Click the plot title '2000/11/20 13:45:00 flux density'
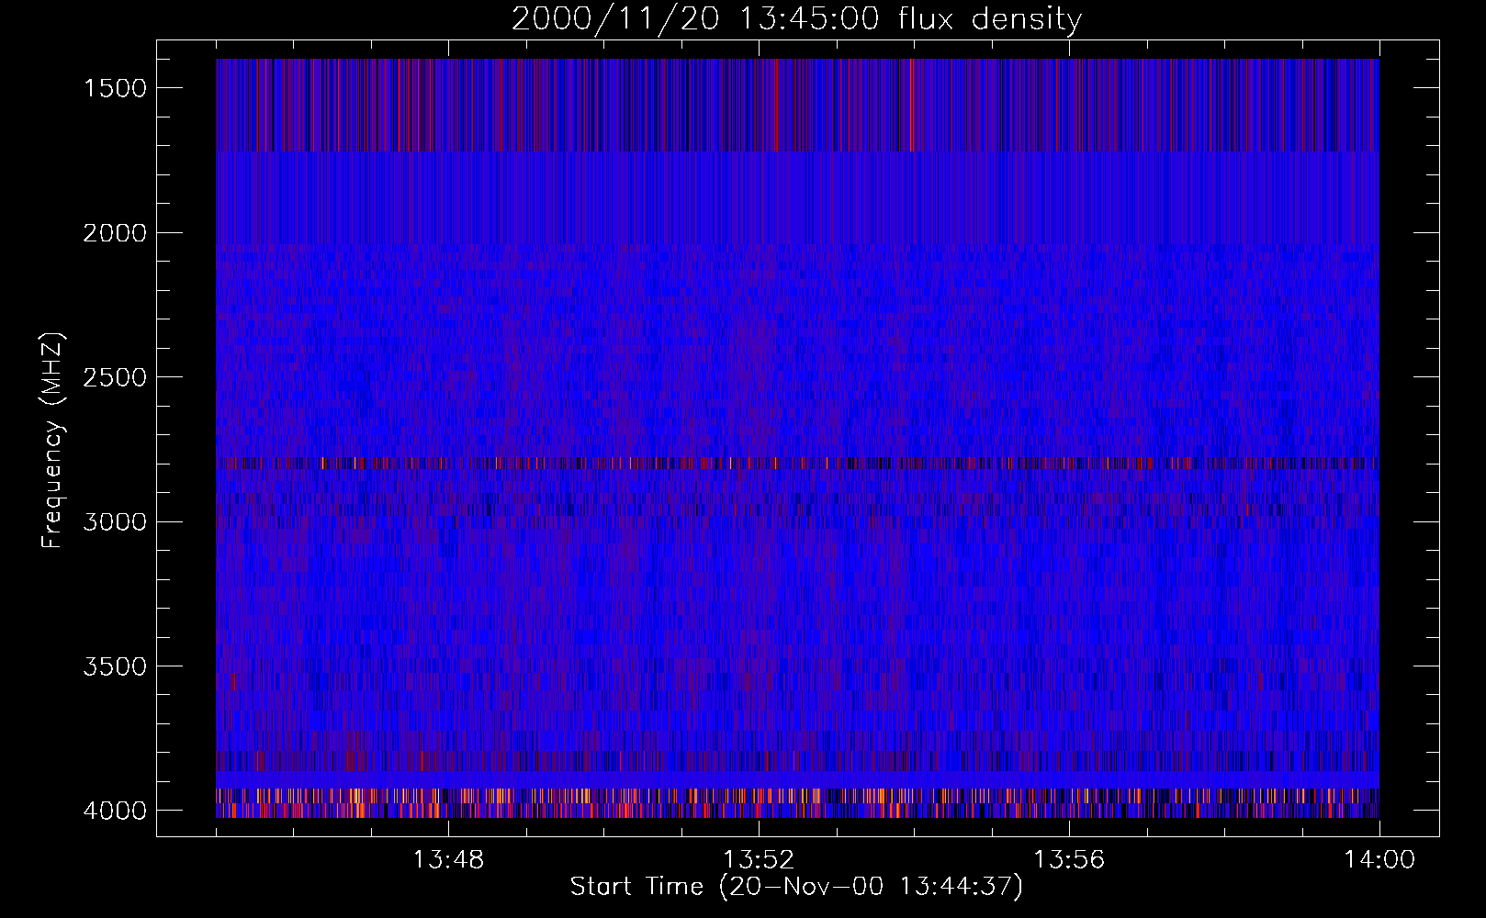 [x=796, y=19]
